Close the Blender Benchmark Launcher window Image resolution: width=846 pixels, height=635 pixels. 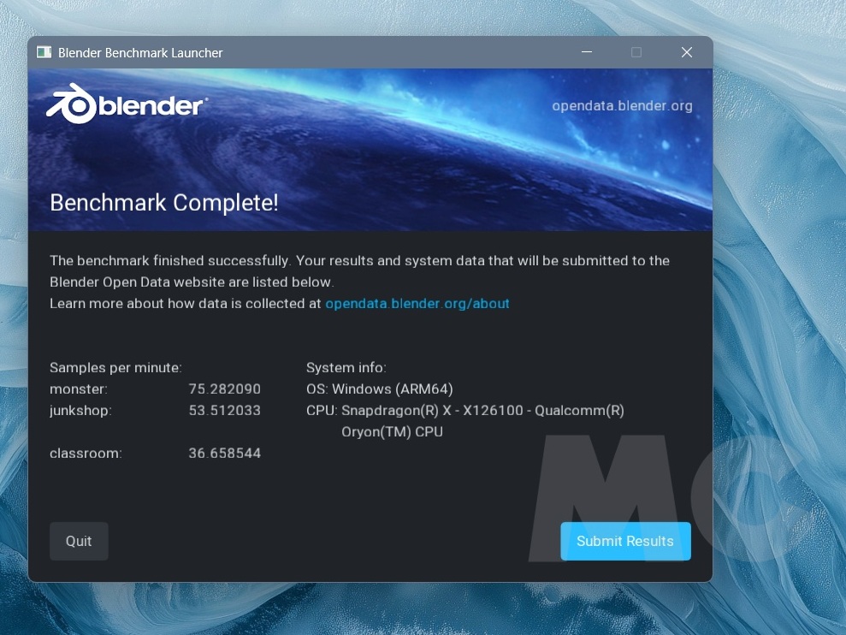click(x=686, y=52)
